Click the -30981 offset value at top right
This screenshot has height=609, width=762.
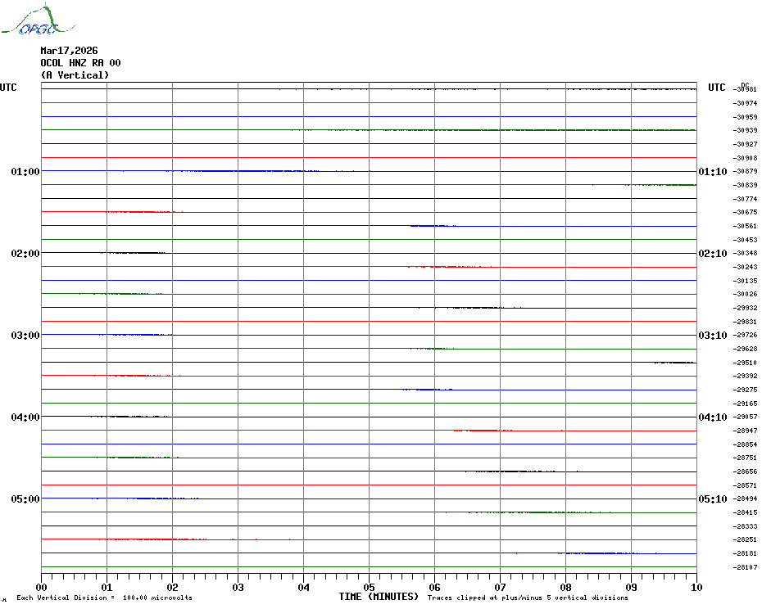coord(745,89)
